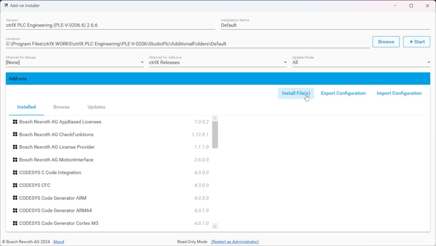Viewport: 436px width, 246px height.
Task: Click the CODESYS C Code Integration icon
Action: pos(15,172)
